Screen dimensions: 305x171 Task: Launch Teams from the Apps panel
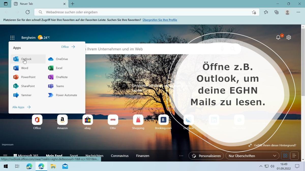pos(60,86)
